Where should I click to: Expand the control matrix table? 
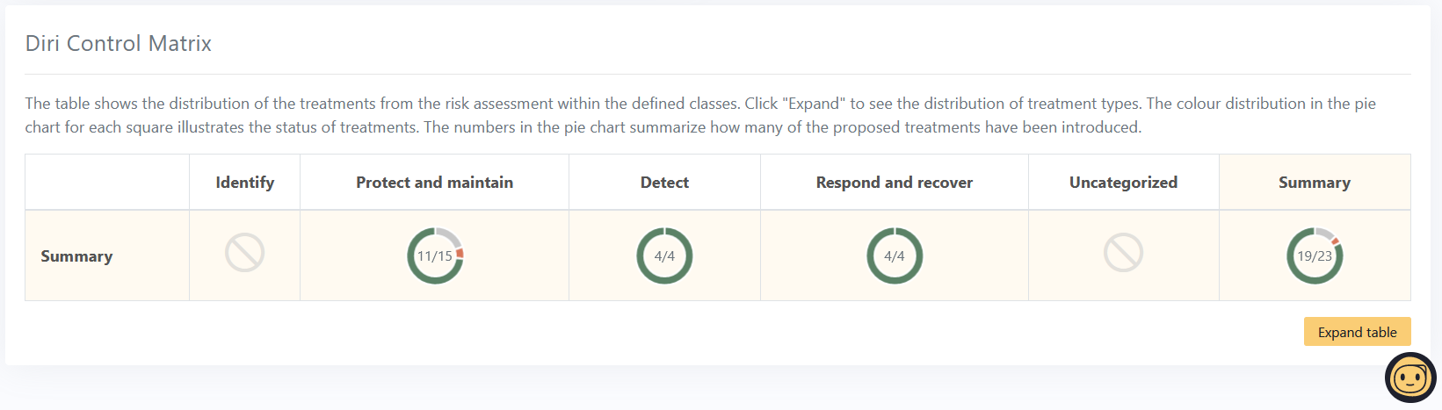(x=1357, y=332)
